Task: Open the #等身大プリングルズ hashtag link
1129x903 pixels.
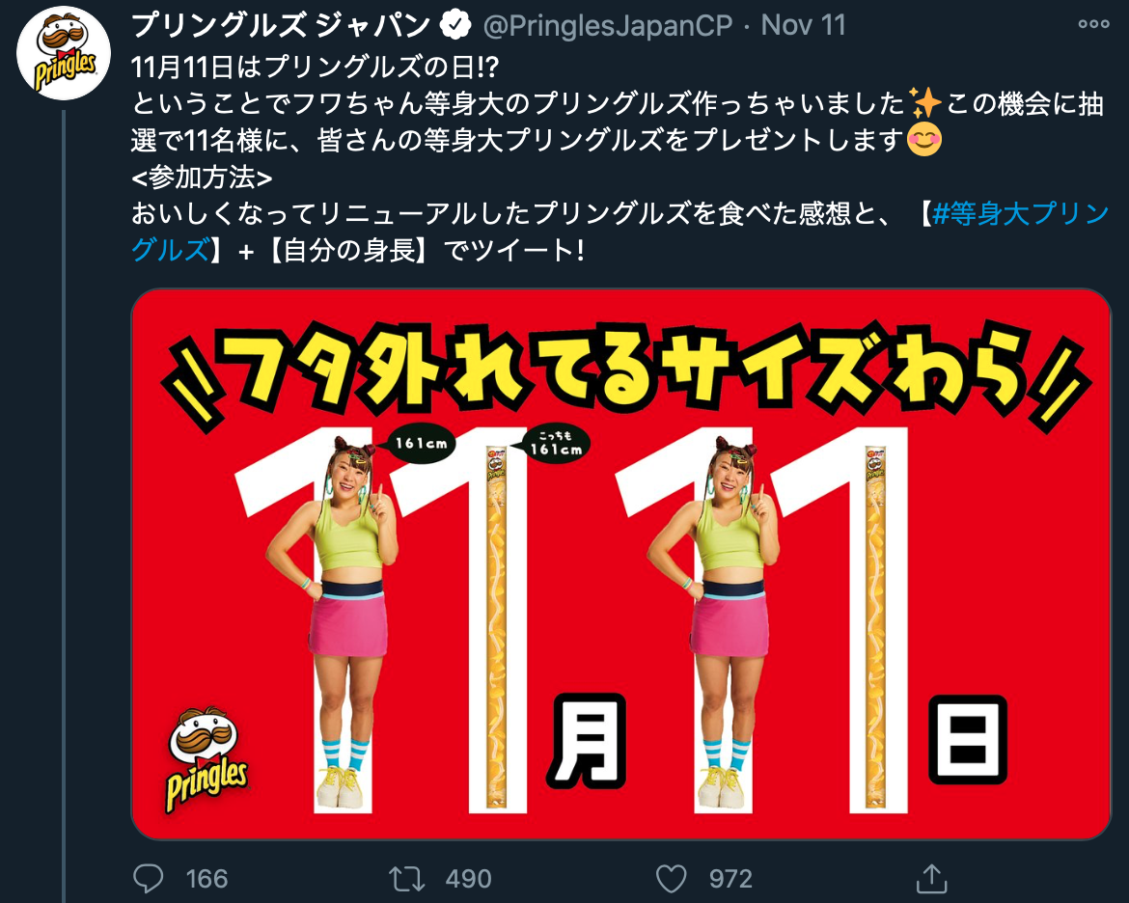Action: (620, 232)
